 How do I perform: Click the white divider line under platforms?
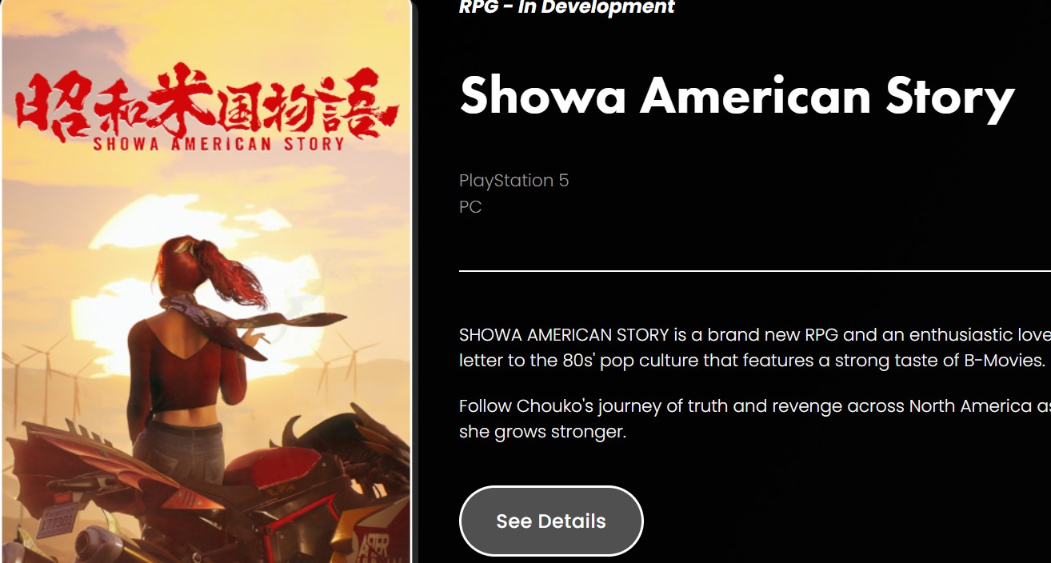coord(755,271)
